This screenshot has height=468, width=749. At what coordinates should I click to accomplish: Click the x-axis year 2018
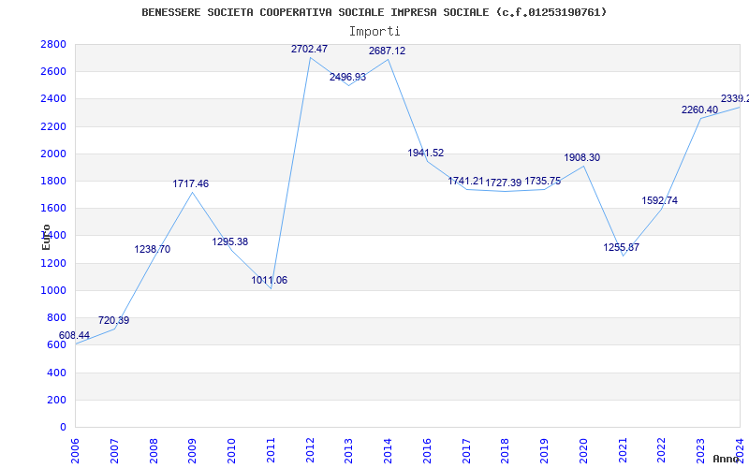tap(506, 450)
